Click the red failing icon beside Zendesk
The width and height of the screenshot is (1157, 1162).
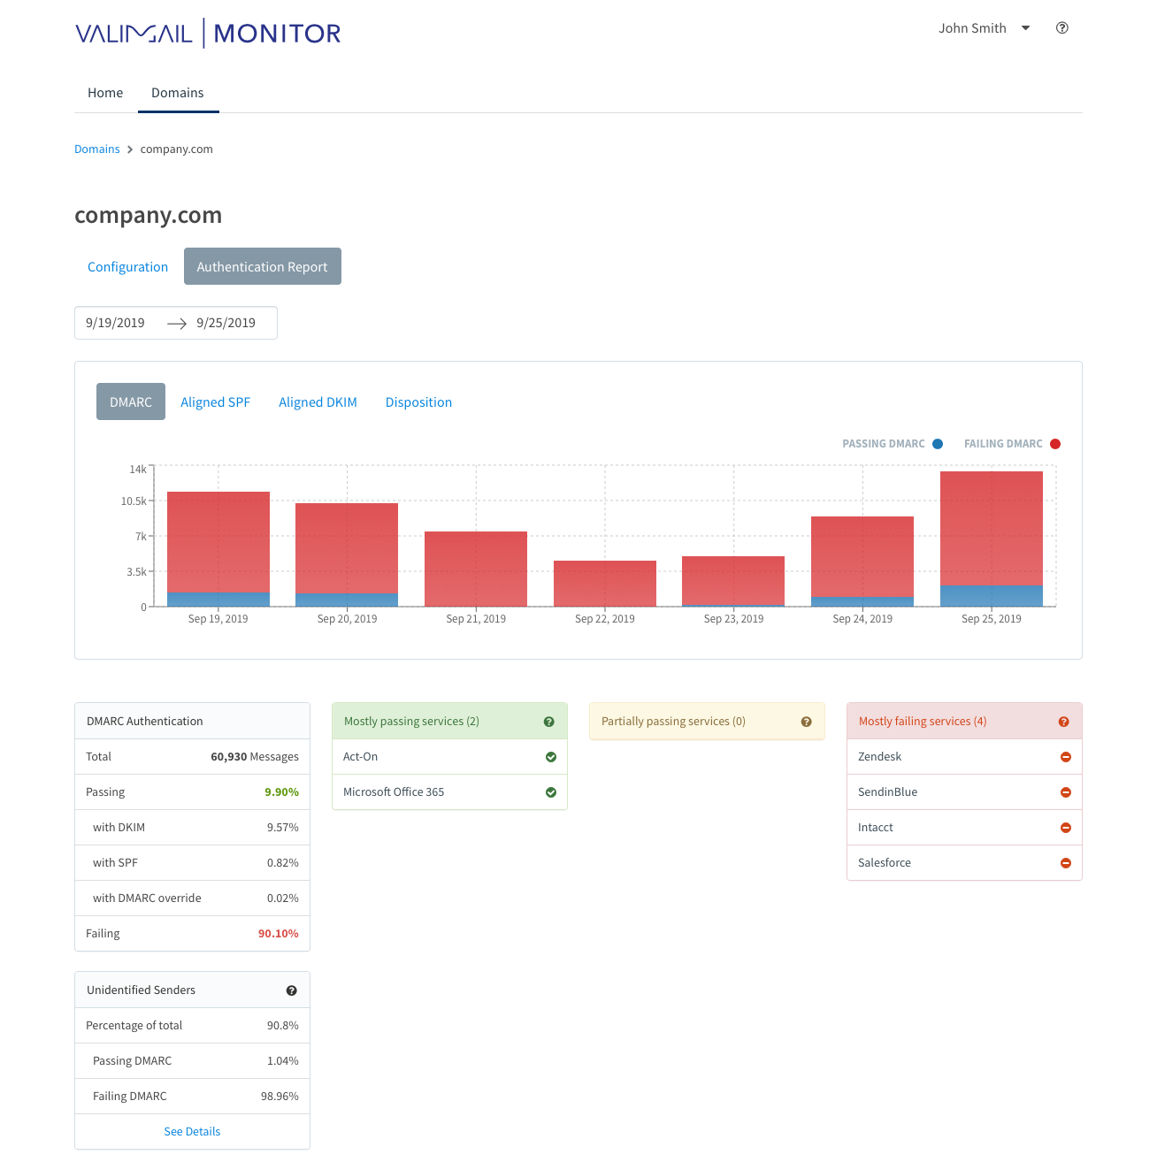1066,756
